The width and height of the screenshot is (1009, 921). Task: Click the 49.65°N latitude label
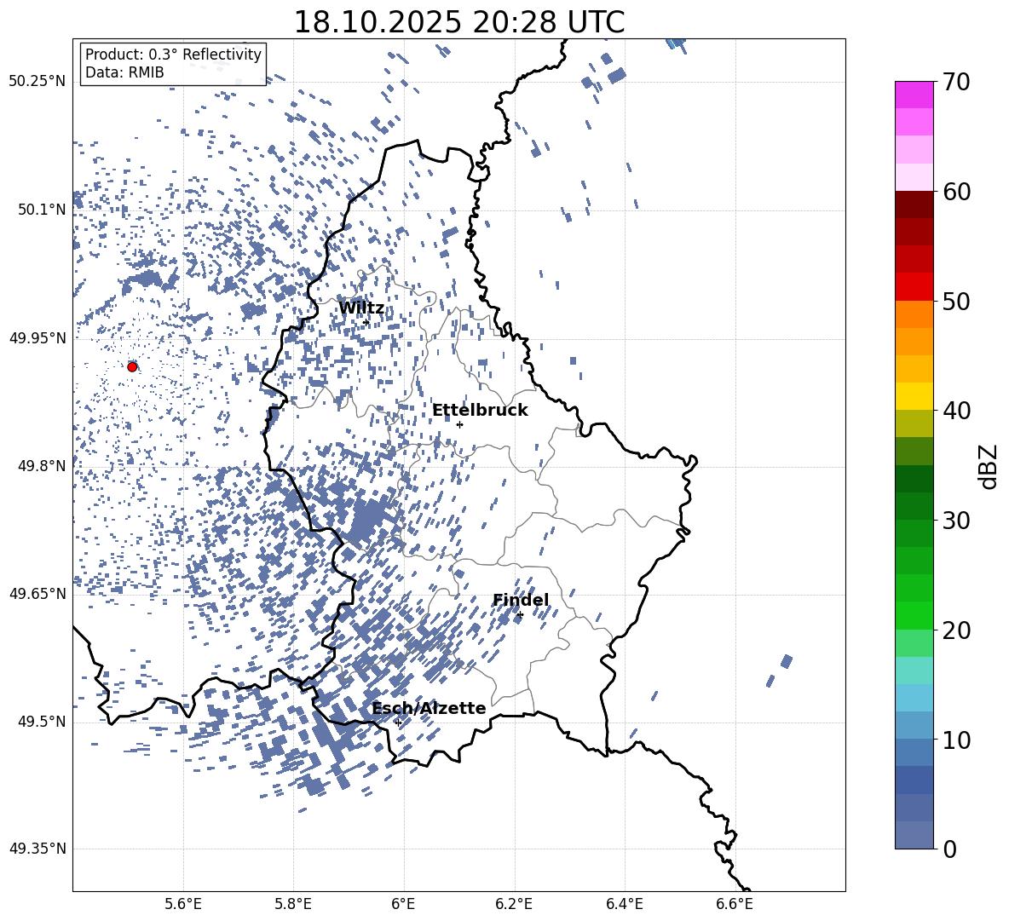[37, 593]
